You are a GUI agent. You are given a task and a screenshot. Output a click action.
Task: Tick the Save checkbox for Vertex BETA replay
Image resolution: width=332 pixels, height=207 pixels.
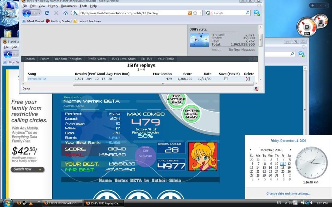(x=226, y=79)
